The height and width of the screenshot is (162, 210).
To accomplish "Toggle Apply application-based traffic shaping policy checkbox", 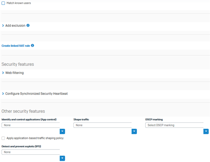I will 3,138.
